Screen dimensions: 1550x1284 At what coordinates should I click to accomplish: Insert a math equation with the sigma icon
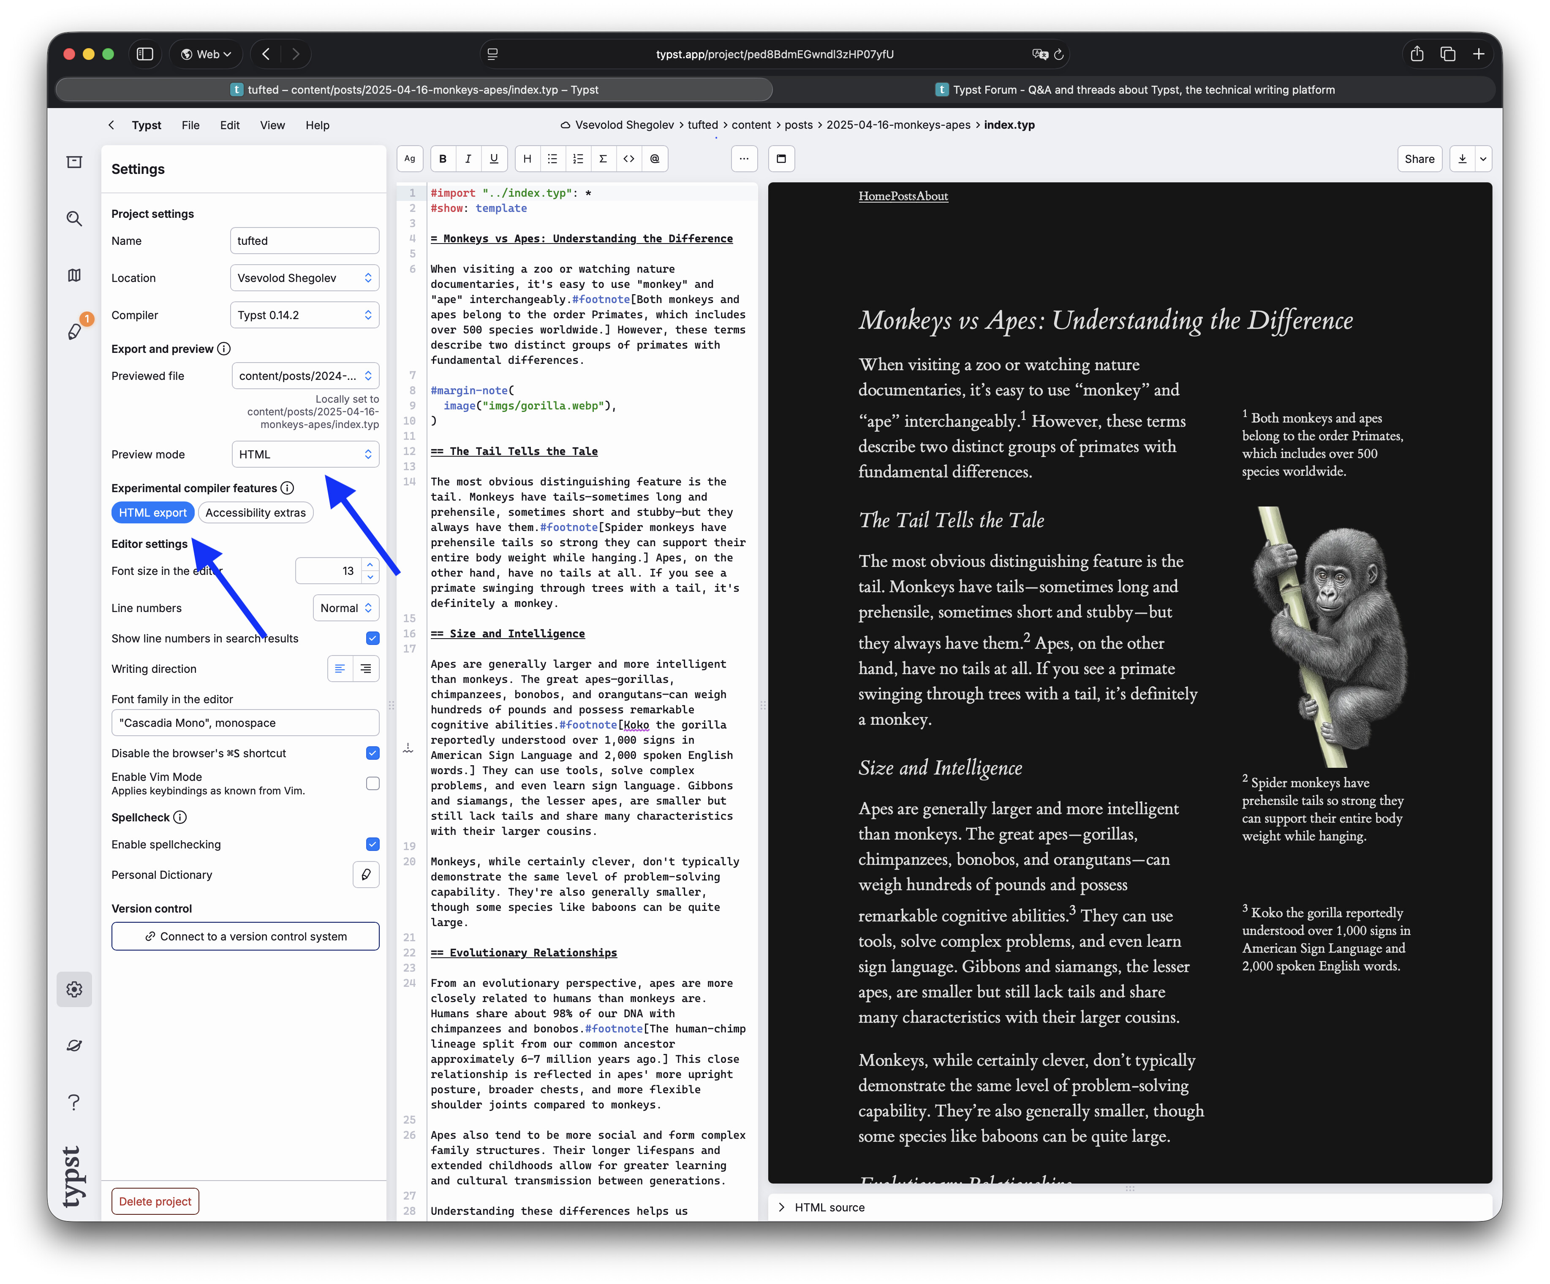tap(603, 159)
